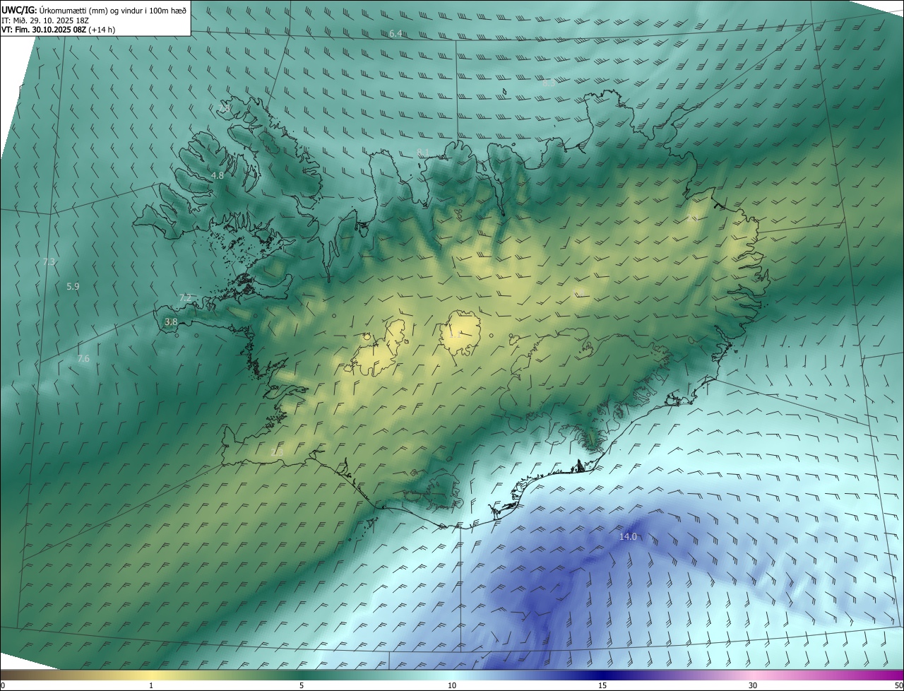The height and width of the screenshot is (691, 904).
Task: Pick the dark blue band of the color scale
Action: click(602, 675)
